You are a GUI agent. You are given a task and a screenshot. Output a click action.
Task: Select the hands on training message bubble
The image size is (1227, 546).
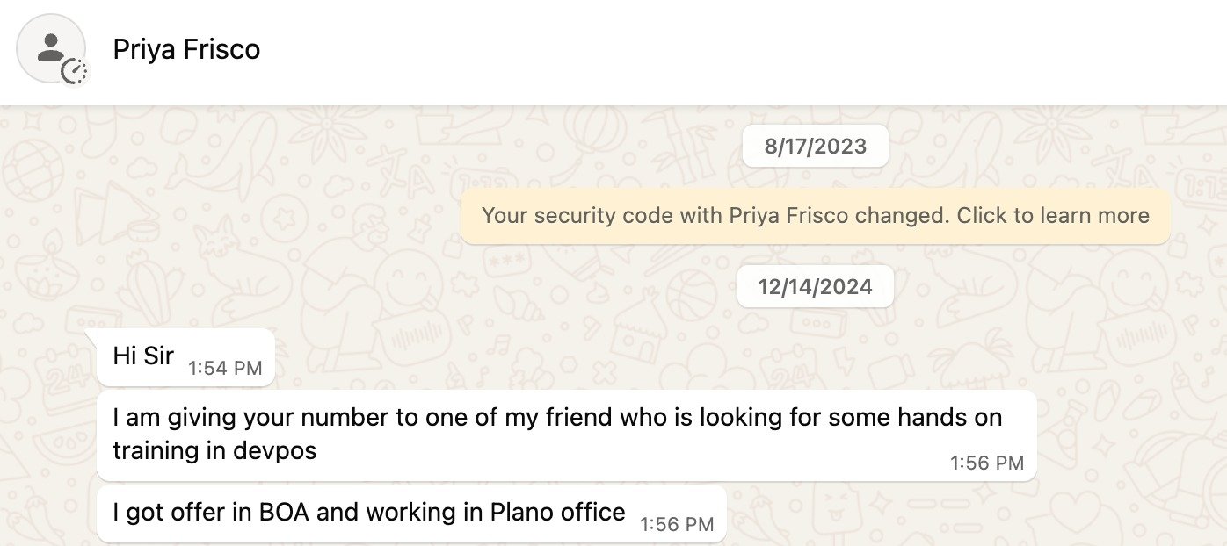[x=566, y=435]
